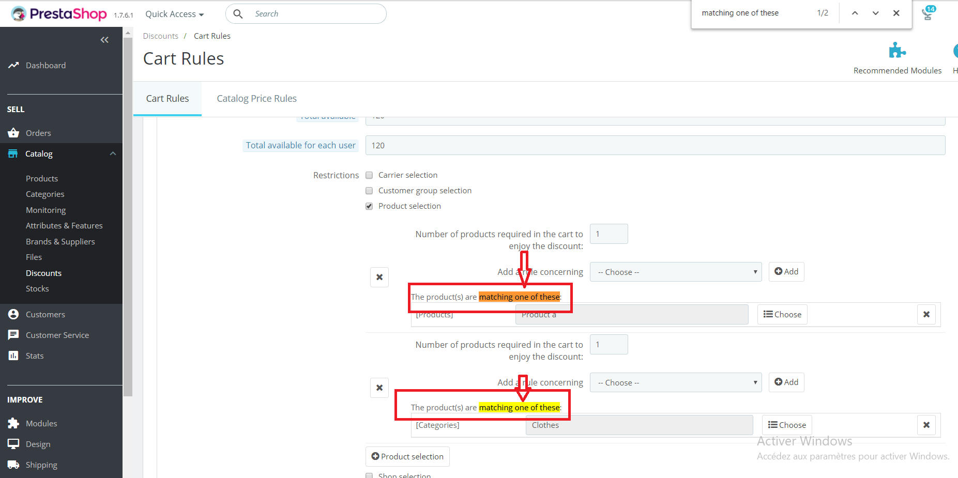Open Customer Service panel
The image size is (958, 478).
click(57, 335)
